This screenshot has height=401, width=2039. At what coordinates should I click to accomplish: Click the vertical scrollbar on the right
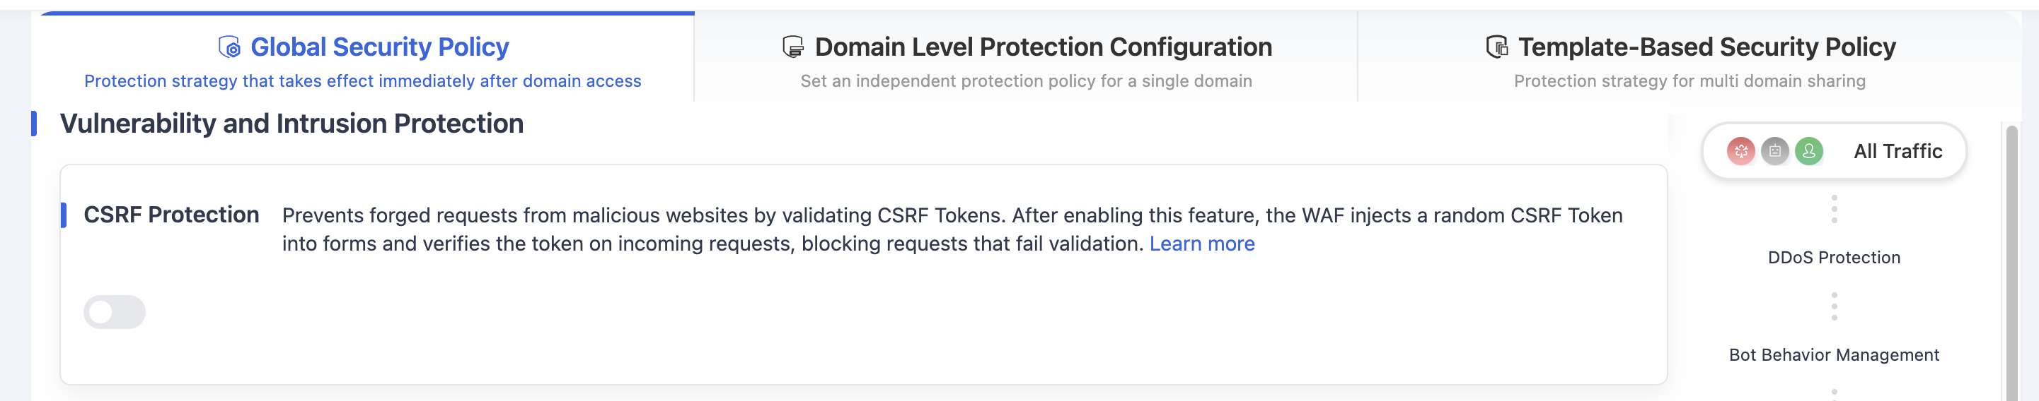pyautogui.click(x=2011, y=262)
